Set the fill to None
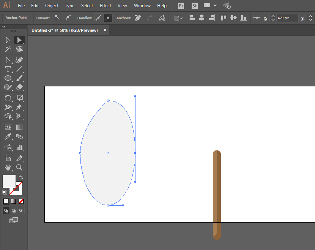This screenshot has height=250, width=315. tap(21, 201)
